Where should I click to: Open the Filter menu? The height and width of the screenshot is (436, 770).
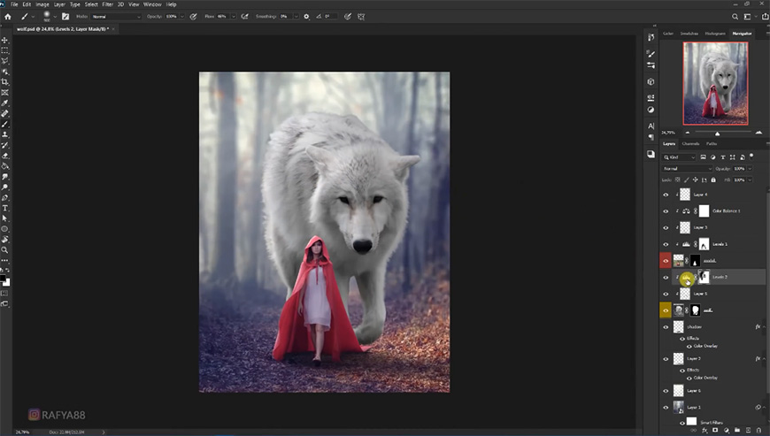click(x=108, y=4)
